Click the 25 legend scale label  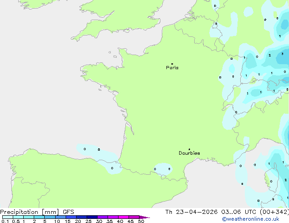(88, 221)
